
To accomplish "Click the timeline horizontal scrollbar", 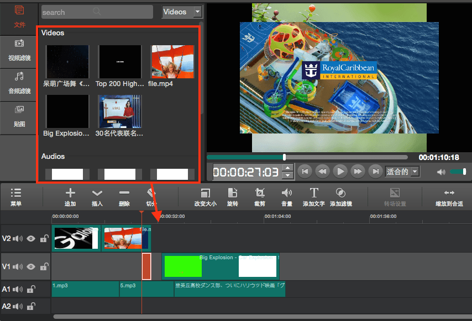I will 263,317.
